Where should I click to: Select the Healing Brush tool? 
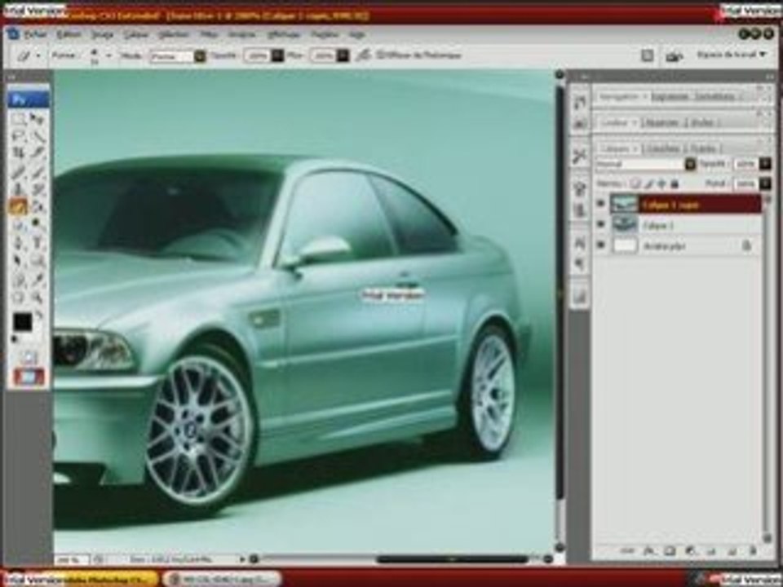click(x=19, y=172)
